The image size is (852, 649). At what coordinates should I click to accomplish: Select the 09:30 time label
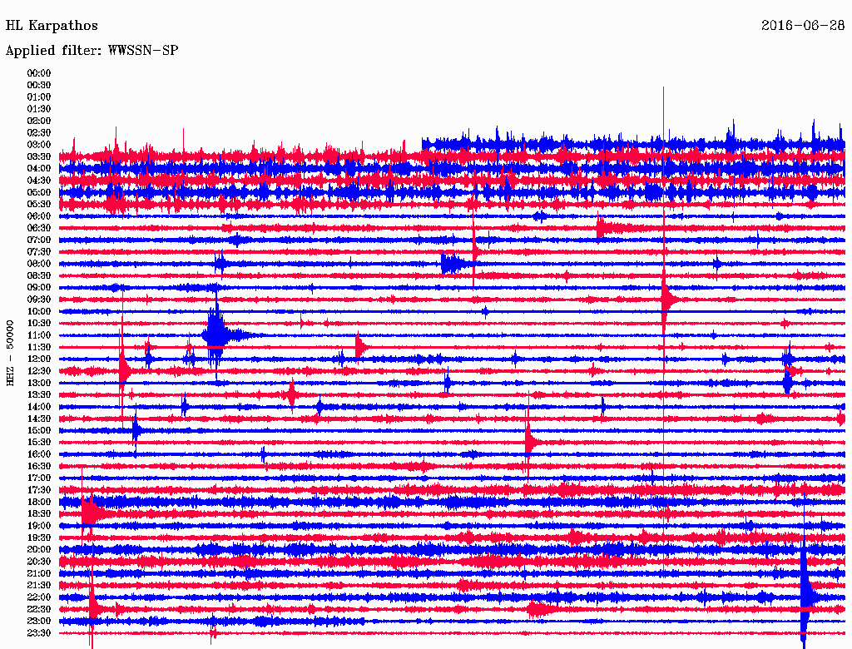tap(38, 300)
